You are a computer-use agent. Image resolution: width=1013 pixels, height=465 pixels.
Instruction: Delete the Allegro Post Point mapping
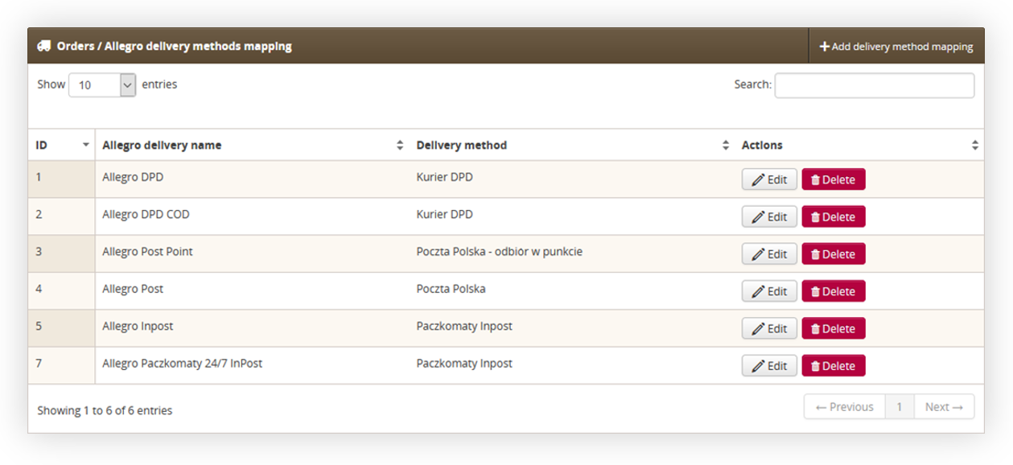[x=834, y=254]
